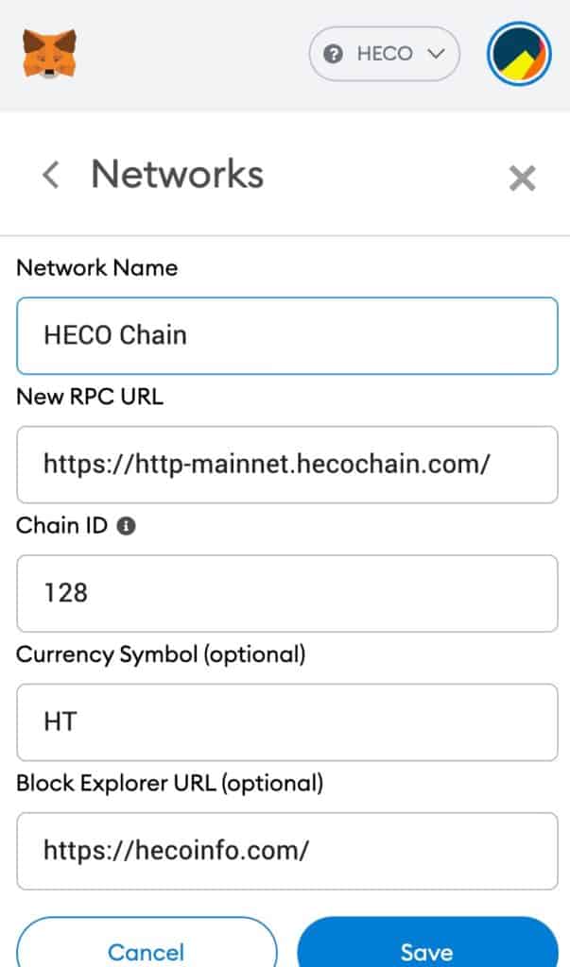This screenshot has width=570, height=967.
Task: Click the MetaMask fox logo
Action: (49, 54)
